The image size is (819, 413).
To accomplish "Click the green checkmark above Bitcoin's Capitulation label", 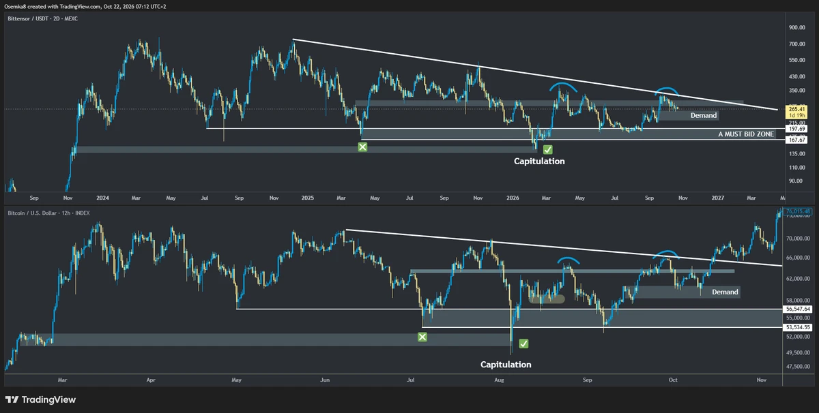I will pyautogui.click(x=523, y=344).
